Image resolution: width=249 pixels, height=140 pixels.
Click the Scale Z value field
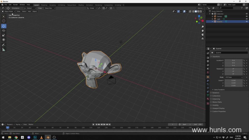[233, 86]
